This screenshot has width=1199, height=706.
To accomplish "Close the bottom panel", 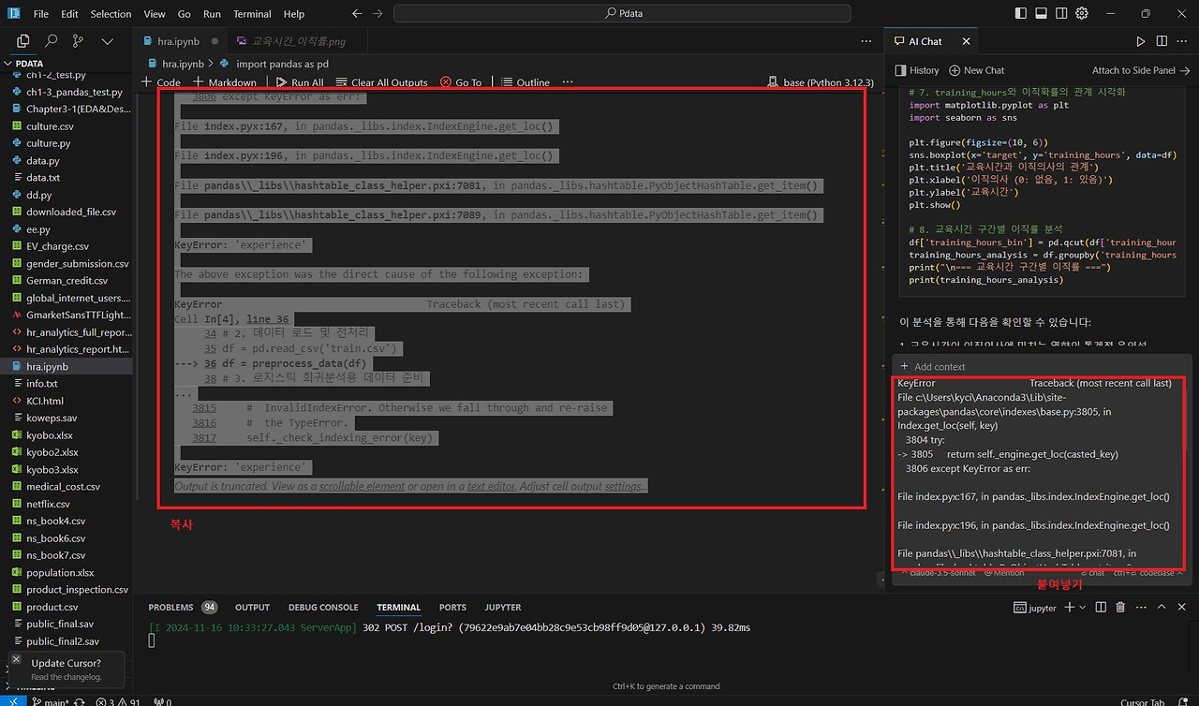I will pos(1180,608).
